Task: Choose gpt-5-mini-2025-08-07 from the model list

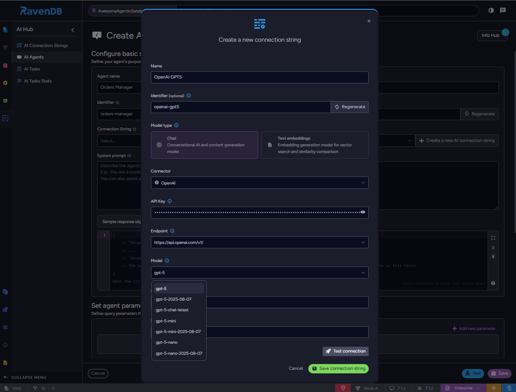Action: 179,332
